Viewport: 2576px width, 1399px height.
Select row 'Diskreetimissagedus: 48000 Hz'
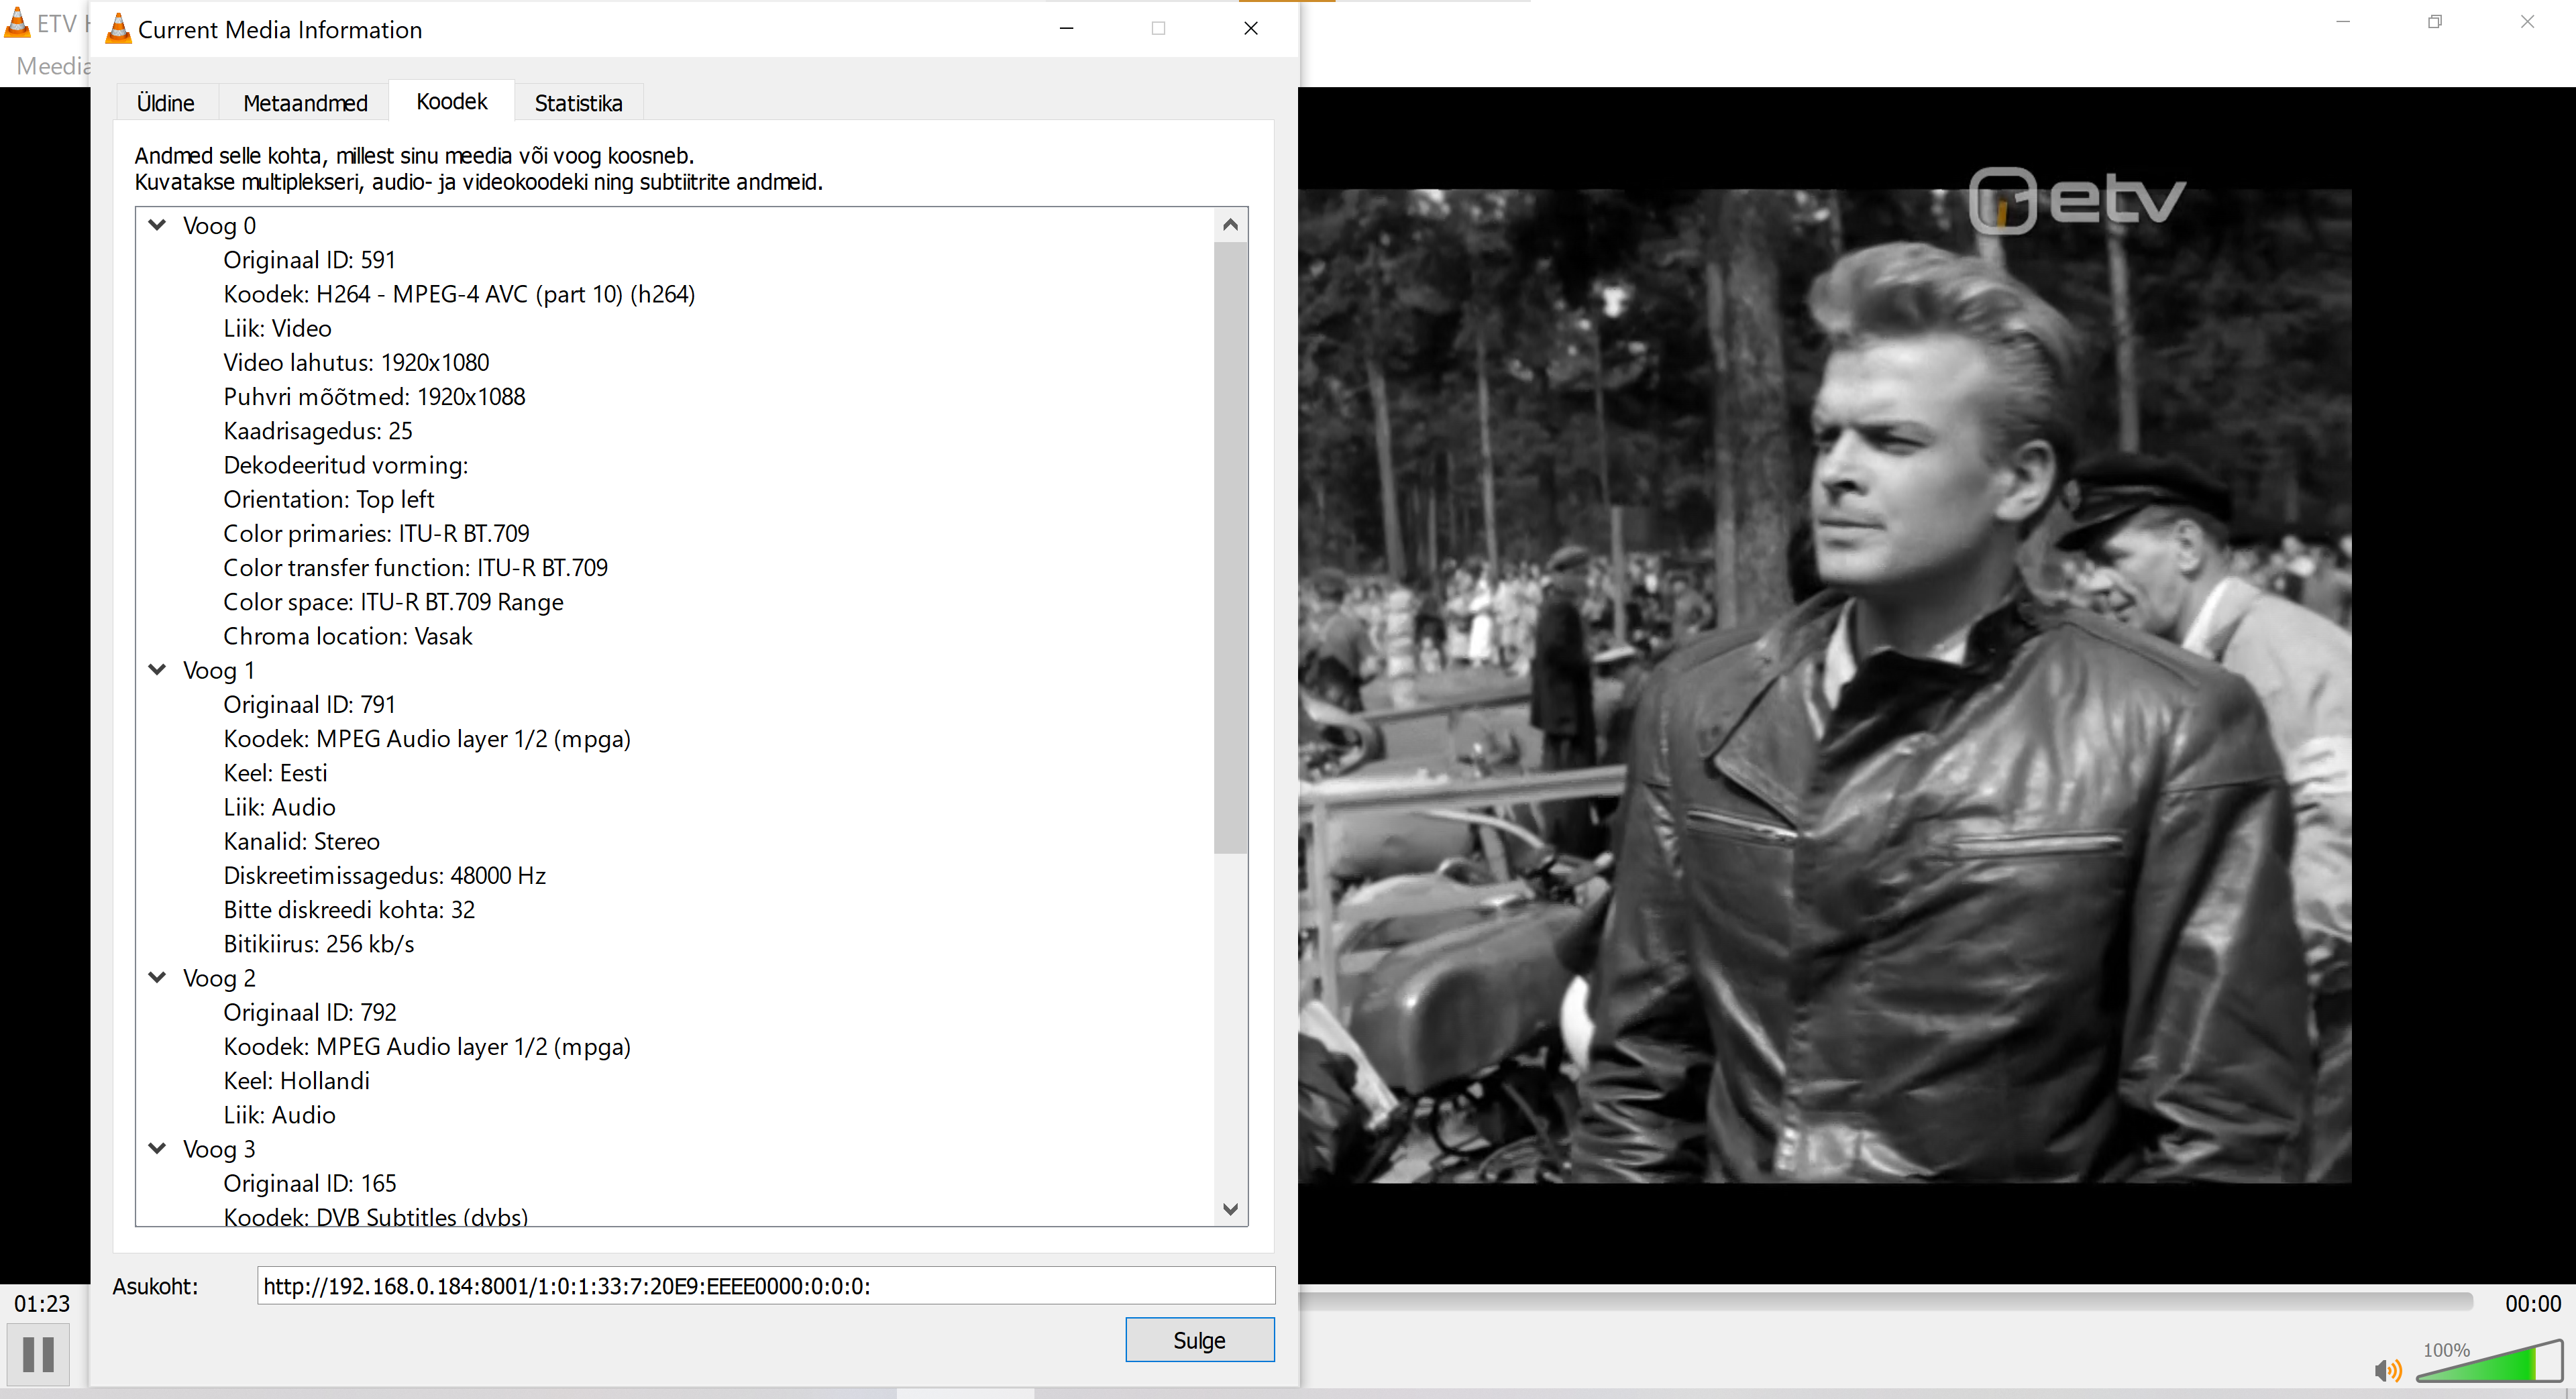click(384, 875)
